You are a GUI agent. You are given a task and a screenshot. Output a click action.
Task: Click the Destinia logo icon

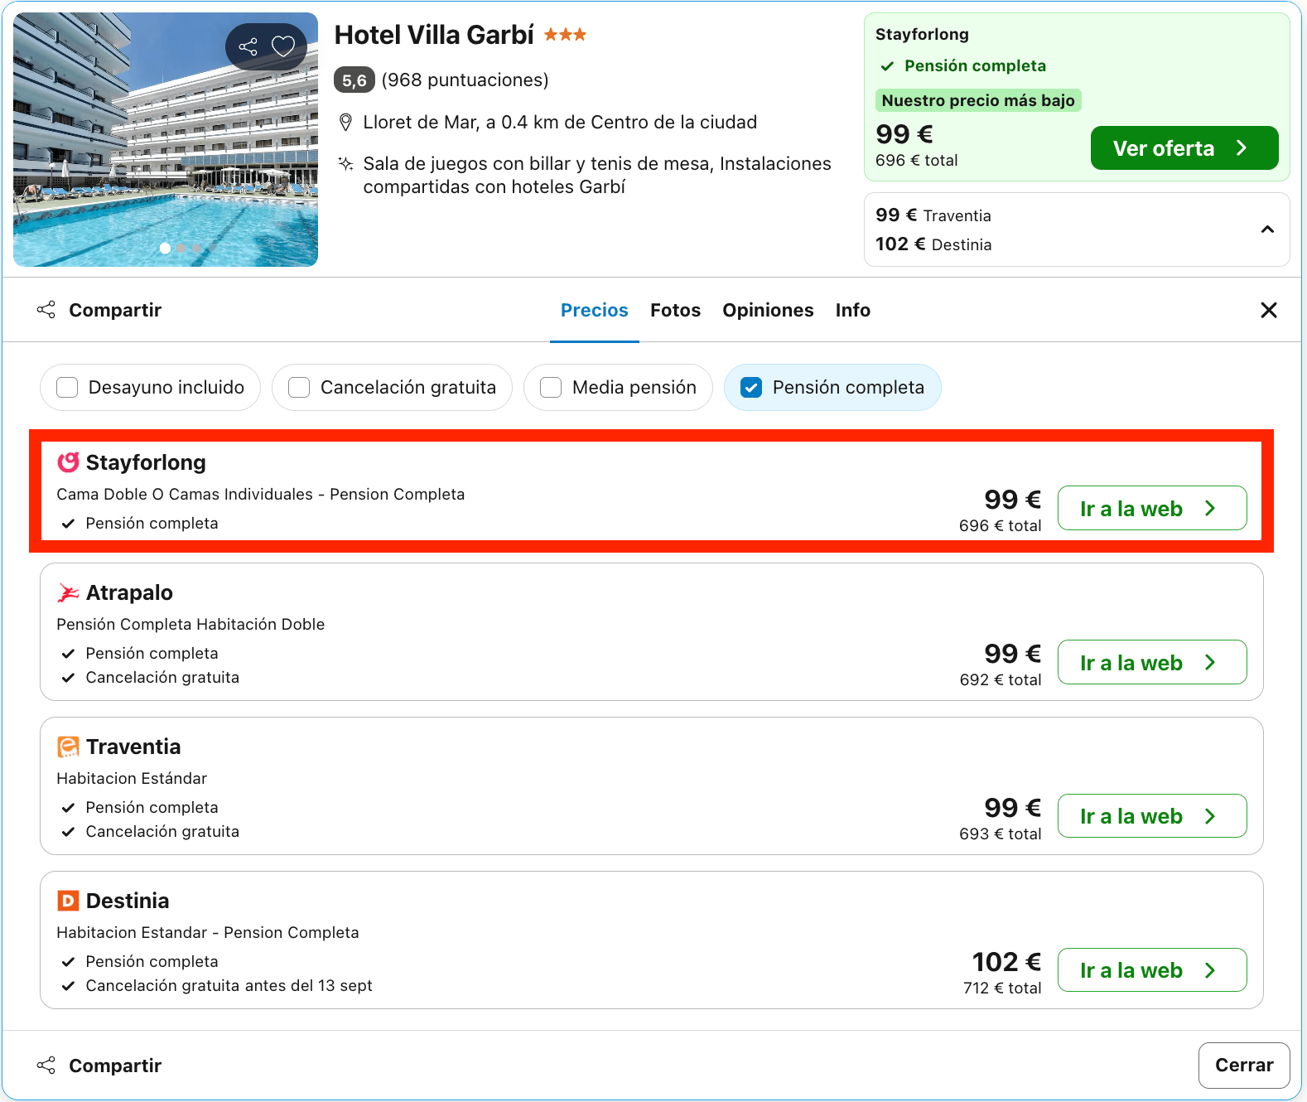point(68,901)
